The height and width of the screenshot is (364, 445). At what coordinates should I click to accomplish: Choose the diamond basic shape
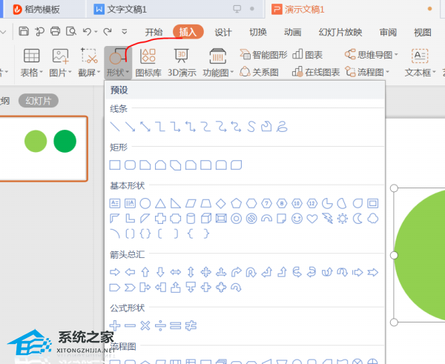click(221, 203)
